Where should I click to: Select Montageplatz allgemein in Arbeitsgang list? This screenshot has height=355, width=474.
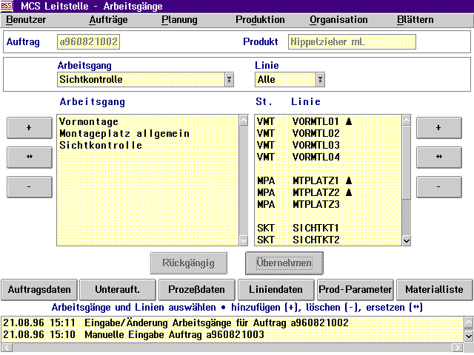[124, 133]
